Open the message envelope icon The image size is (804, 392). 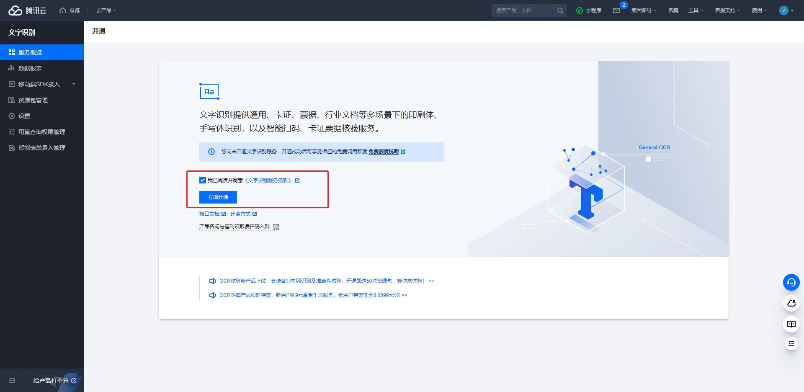616,10
